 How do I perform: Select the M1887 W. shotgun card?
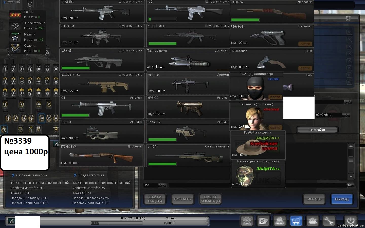pos(272,11)
